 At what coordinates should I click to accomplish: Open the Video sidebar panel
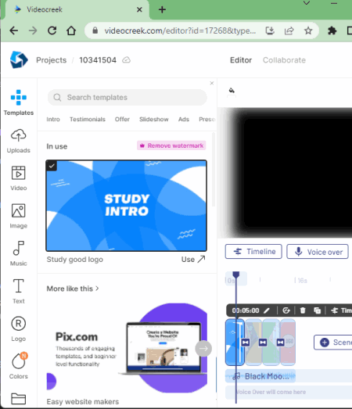18,178
